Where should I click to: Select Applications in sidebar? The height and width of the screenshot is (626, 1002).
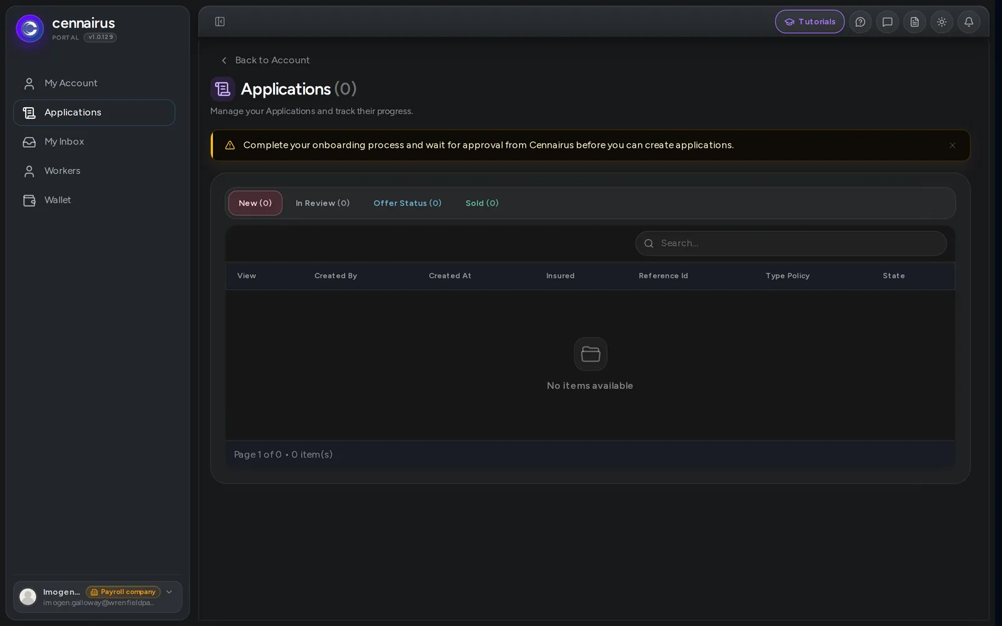94,113
